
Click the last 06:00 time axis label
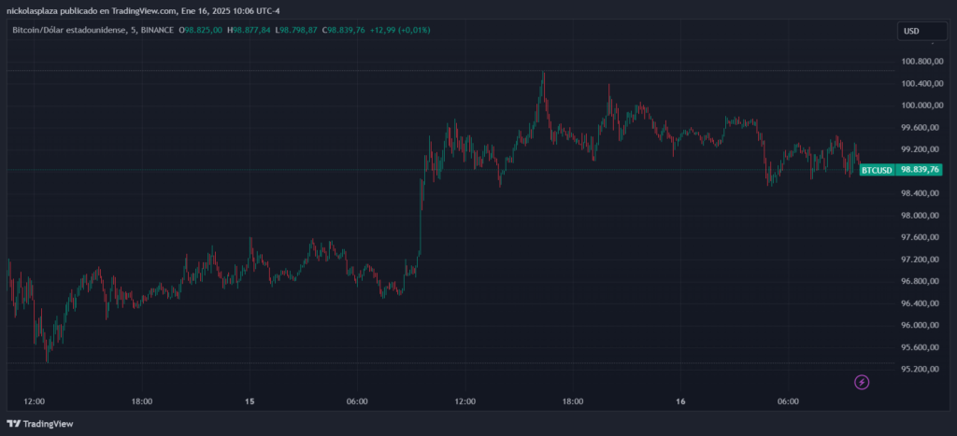pyautogui.click(x=788, y=401)
